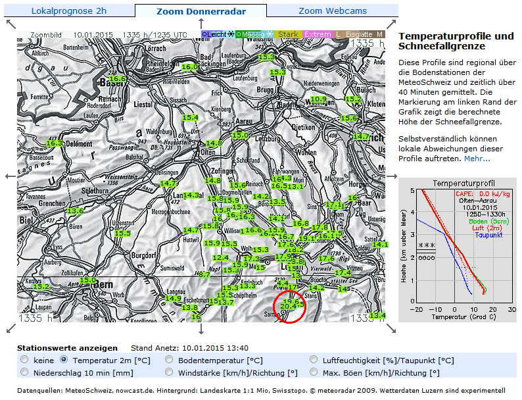Pan the radar map north with the up arrow
Image resolution: width=522 pixels, height=400 pixels.
click(201, 23)
